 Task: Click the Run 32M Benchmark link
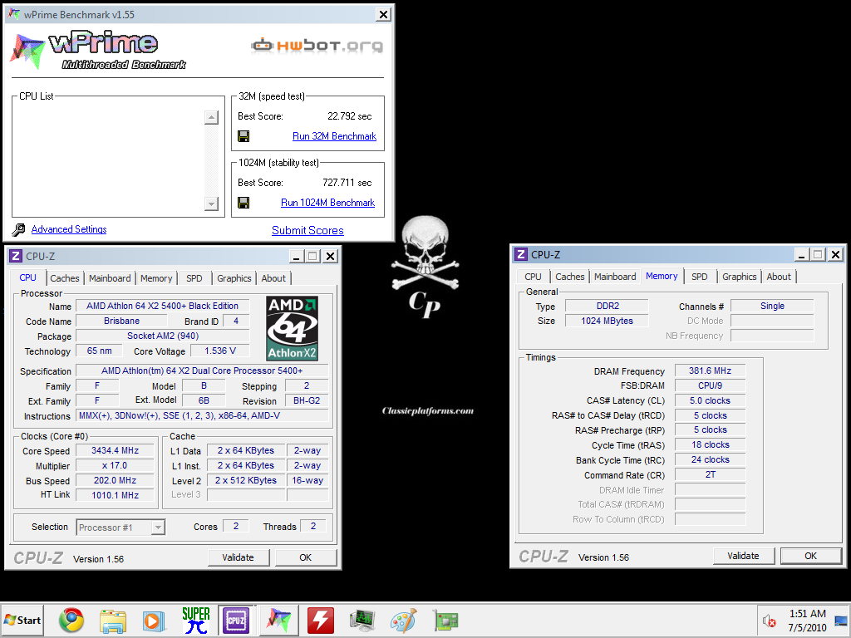coord(334,136)
